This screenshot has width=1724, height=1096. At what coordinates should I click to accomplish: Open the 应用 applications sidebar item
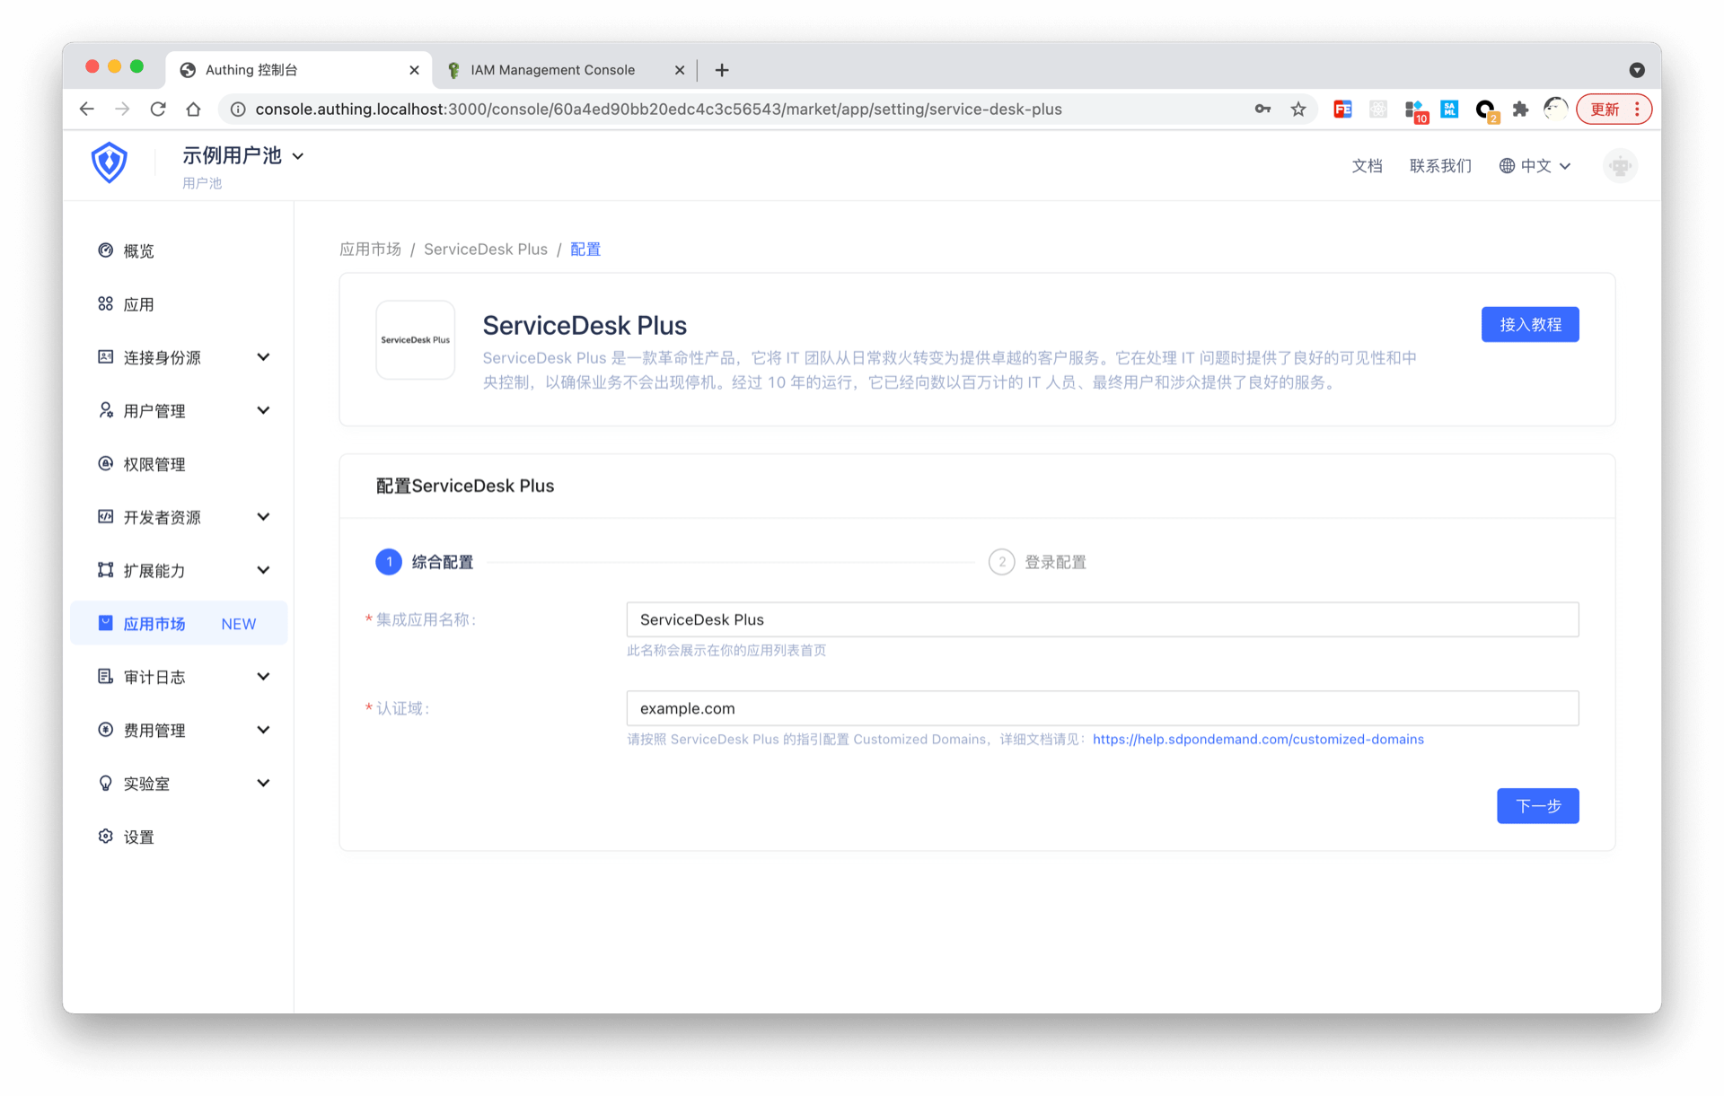point(137,304)
